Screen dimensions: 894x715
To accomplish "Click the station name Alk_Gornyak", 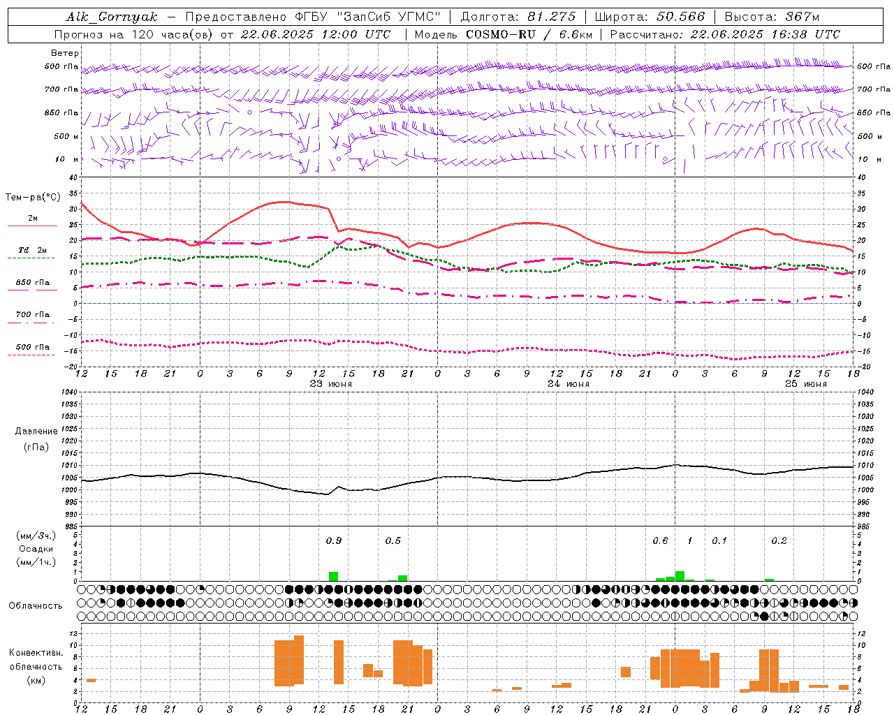I will [112, 17].
